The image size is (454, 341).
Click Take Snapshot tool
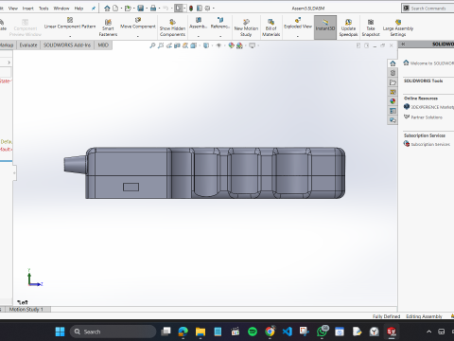(x=371, y=27)
